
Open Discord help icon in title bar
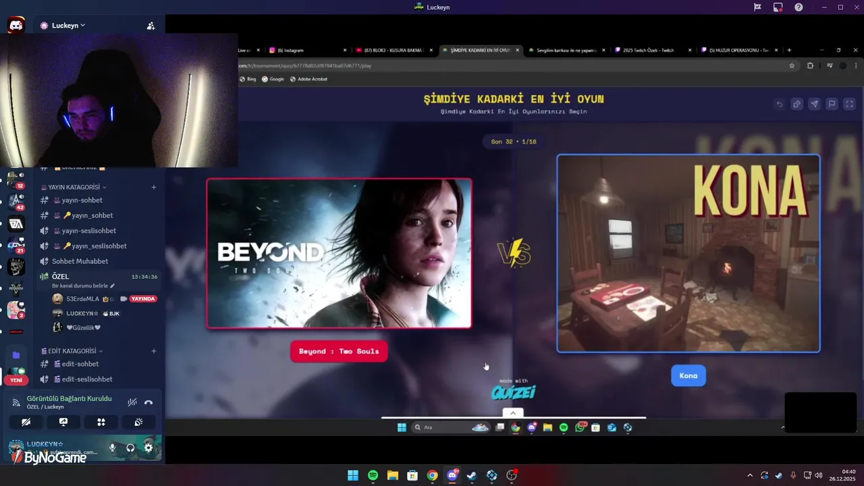(x=799, y=7)
